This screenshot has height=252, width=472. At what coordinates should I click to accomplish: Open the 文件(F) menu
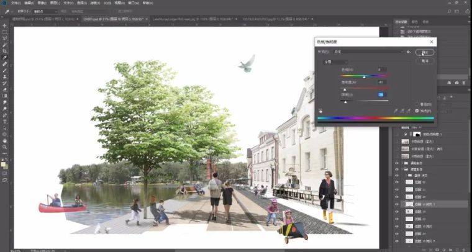tap(16, 3)
